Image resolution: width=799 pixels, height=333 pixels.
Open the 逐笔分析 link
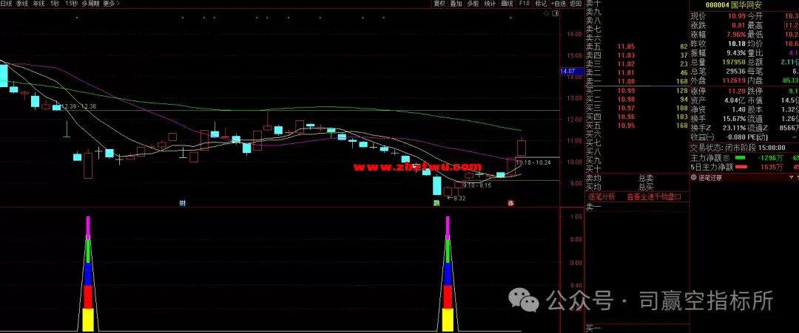pyautogui.click(x=601, y=196)
